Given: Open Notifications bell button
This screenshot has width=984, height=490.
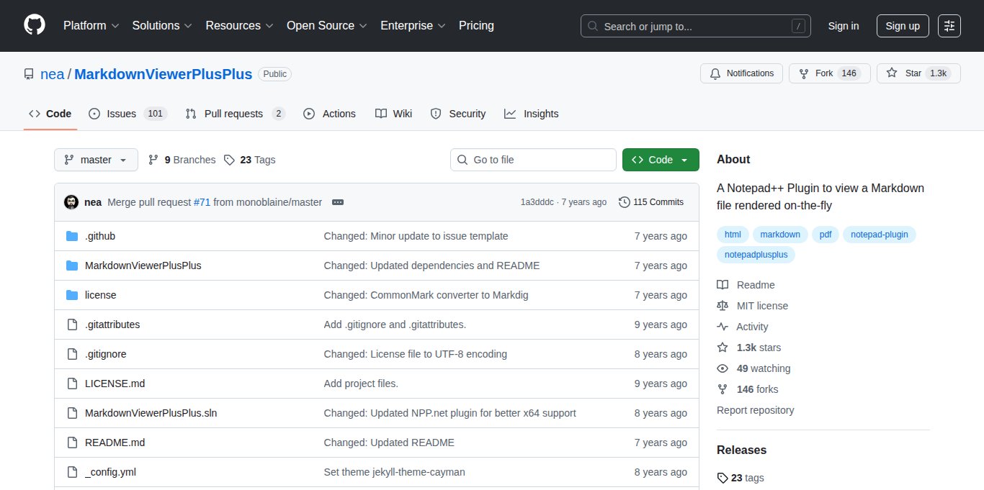Looking at the screenshot, I should coord(741,73).
